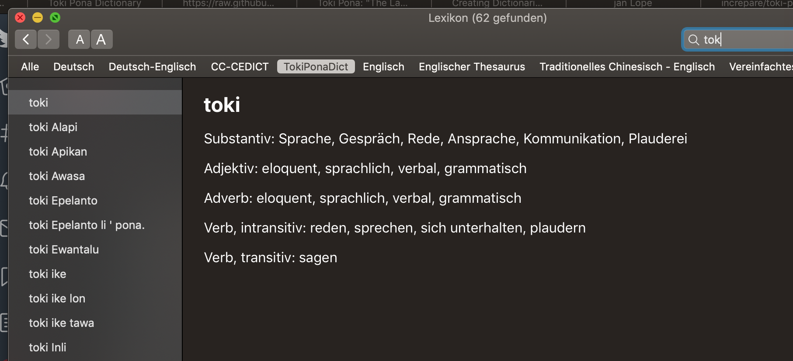
Task: Switch to the Alle dictionary group
Action: click(x=30, y=66)
